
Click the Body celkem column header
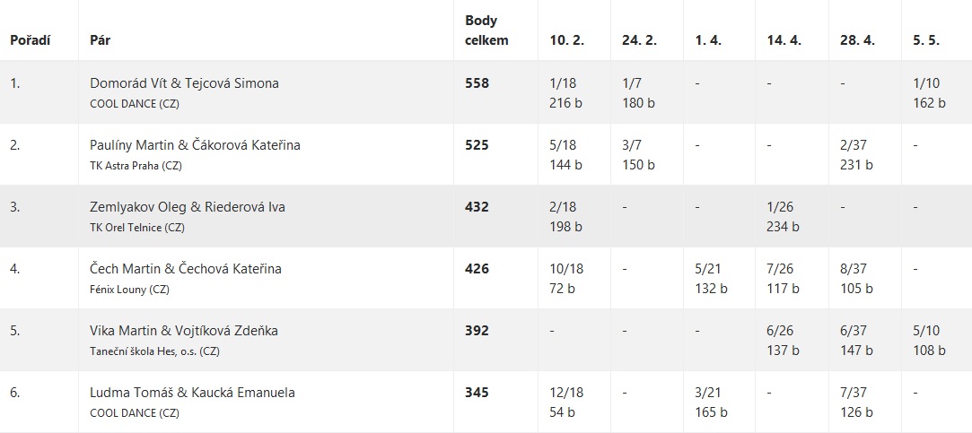[486, 30]
